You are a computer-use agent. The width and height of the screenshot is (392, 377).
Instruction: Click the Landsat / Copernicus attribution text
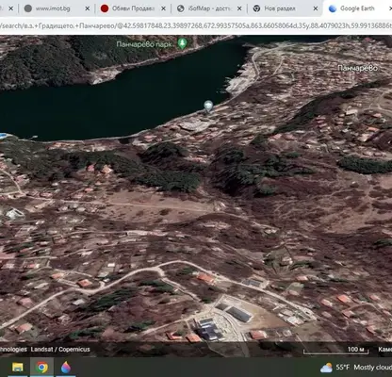(60, 349)
